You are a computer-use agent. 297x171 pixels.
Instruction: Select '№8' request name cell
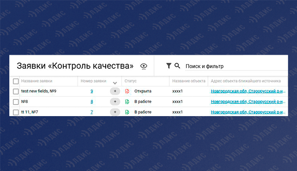click(x=25, y=102)
